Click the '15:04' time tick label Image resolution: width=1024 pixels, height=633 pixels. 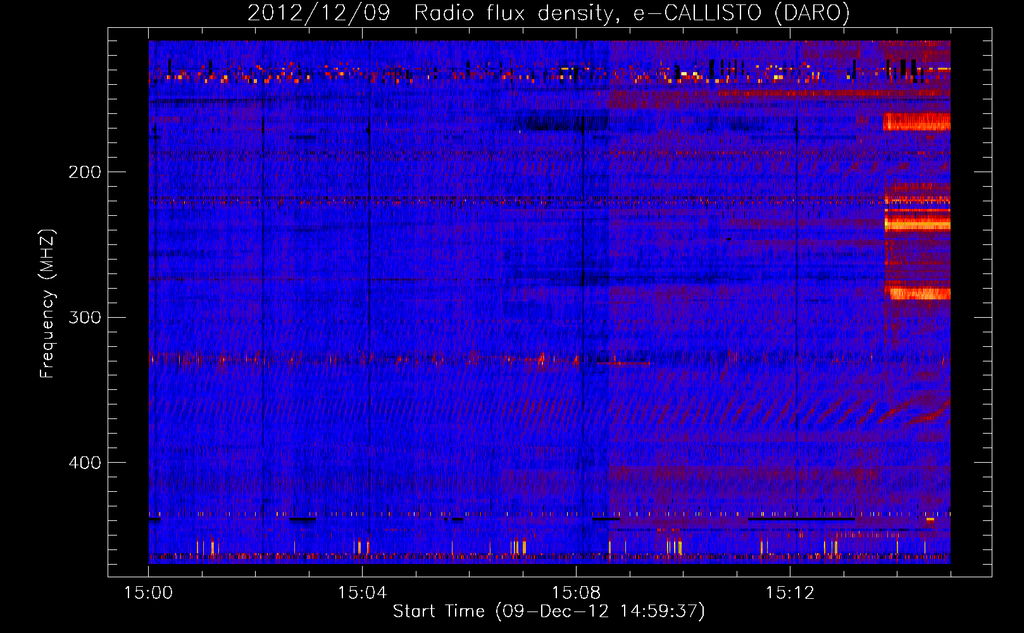pyautogui.click(x=362, y=593)
